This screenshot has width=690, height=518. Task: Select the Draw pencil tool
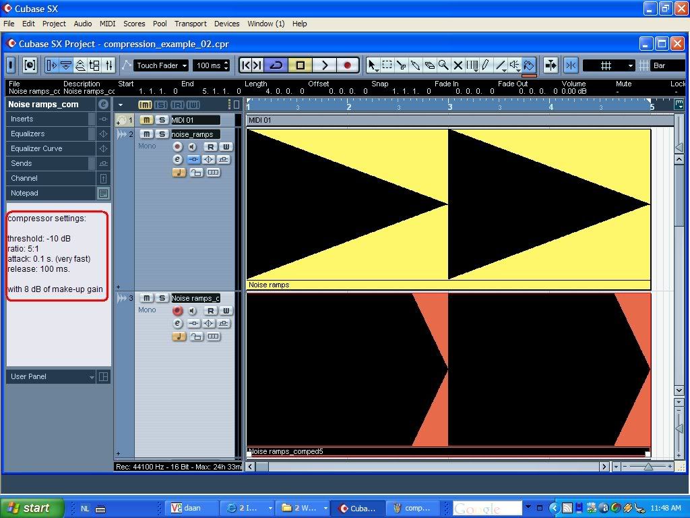tap(486, 65)
